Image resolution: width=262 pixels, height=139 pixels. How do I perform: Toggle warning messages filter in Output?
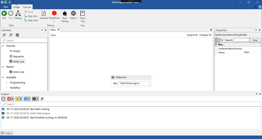coord(19,99)
